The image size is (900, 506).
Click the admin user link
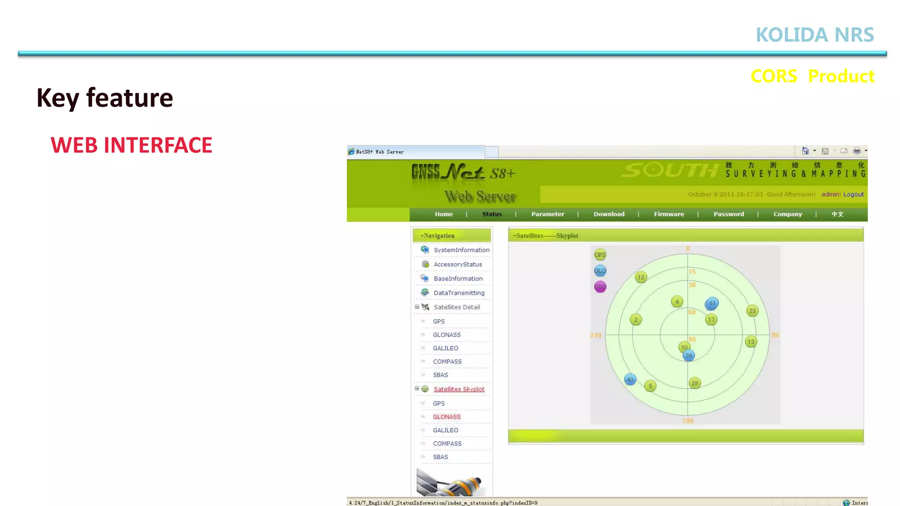pyautogui.click(x=830, y=194)
